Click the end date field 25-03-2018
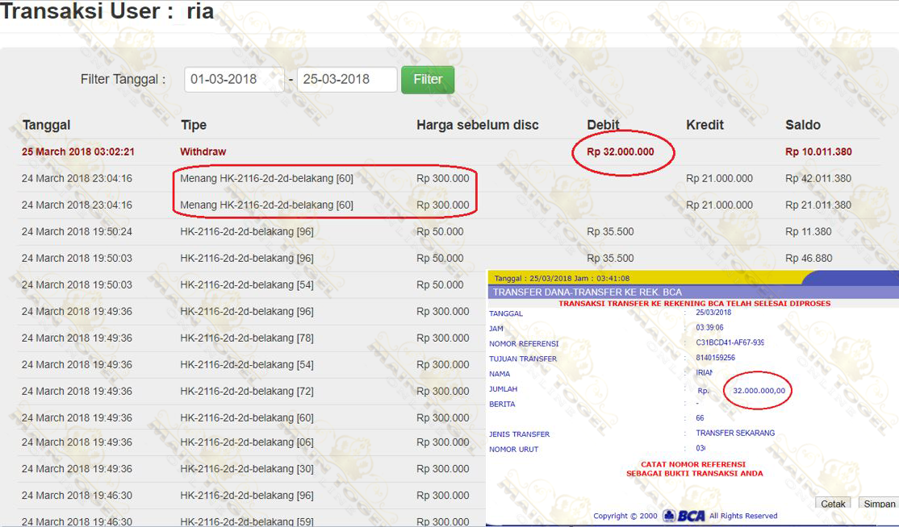Viewport: 899px width, 527px height. click(x=347, y=80)
